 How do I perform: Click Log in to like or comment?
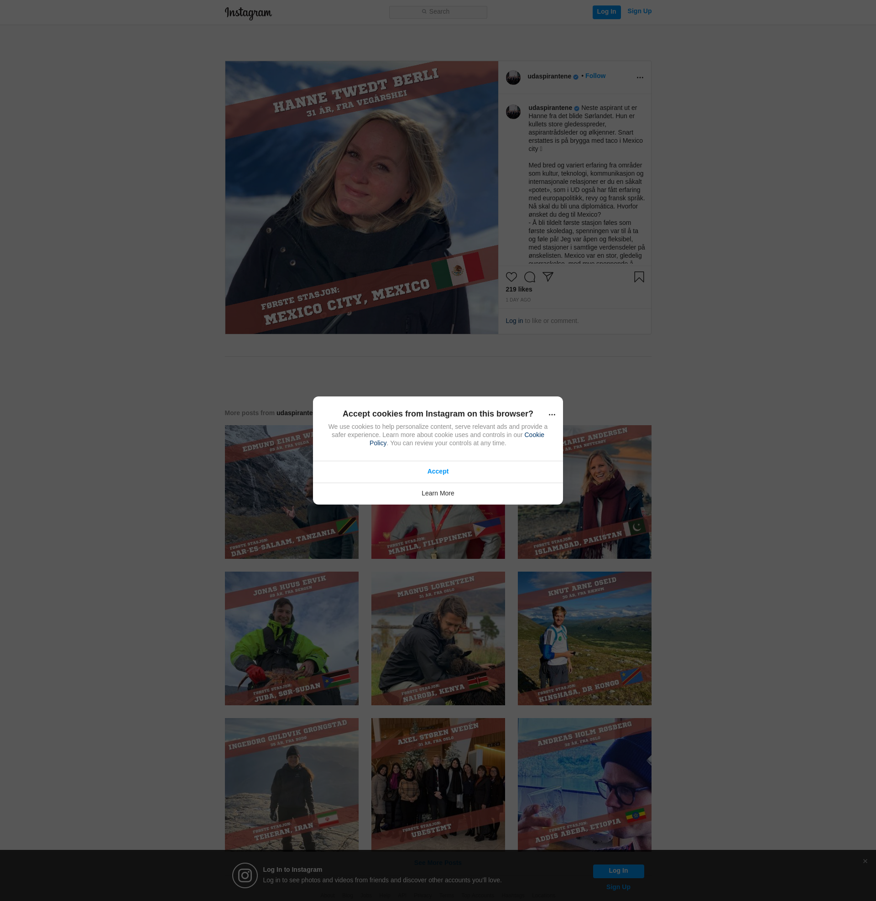(x=514, y=321)
